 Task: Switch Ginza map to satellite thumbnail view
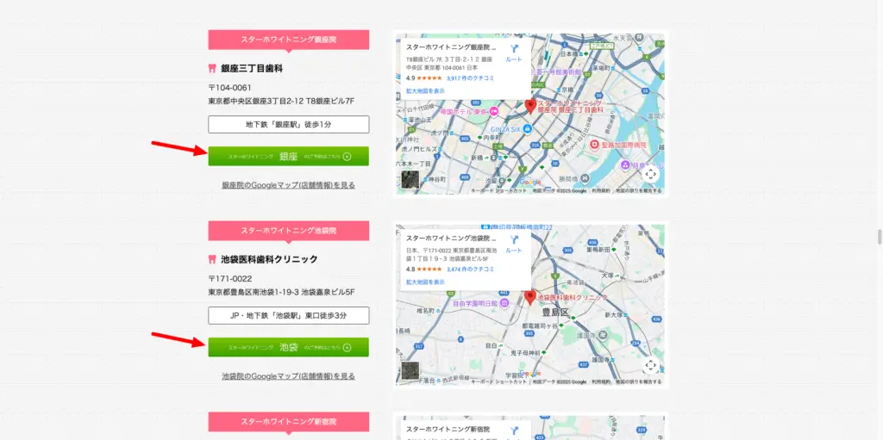pyautogui.click(x=410, y=179)
